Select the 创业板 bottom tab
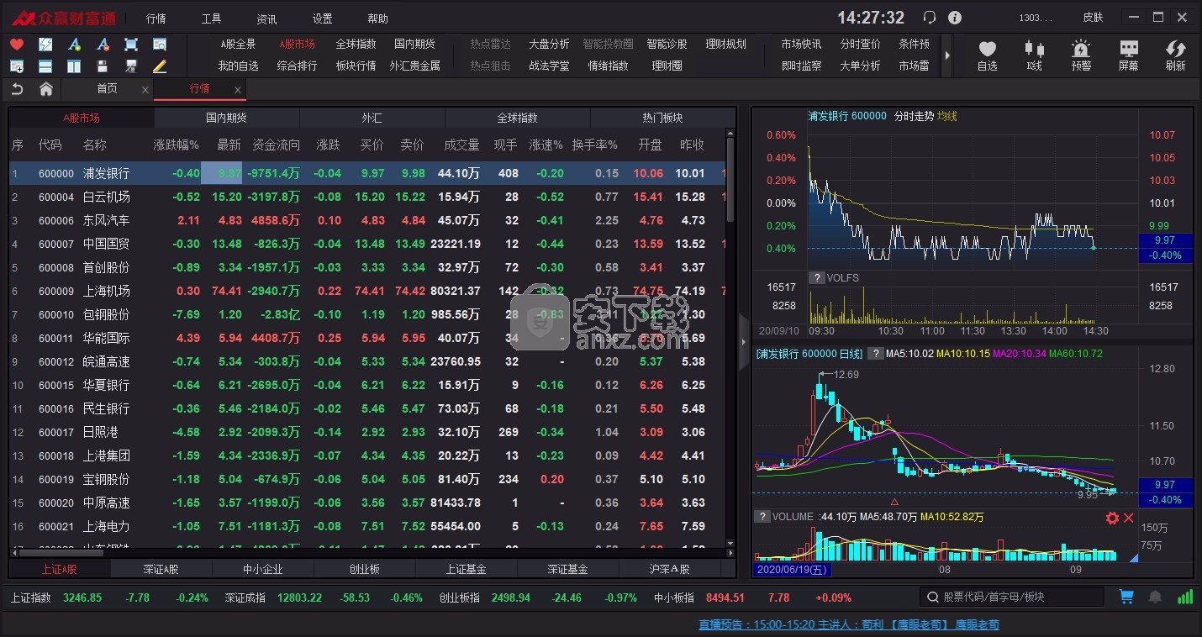The height and width of the screenshot is (637, 1202). pyautogui.click(x=364, y=569)
